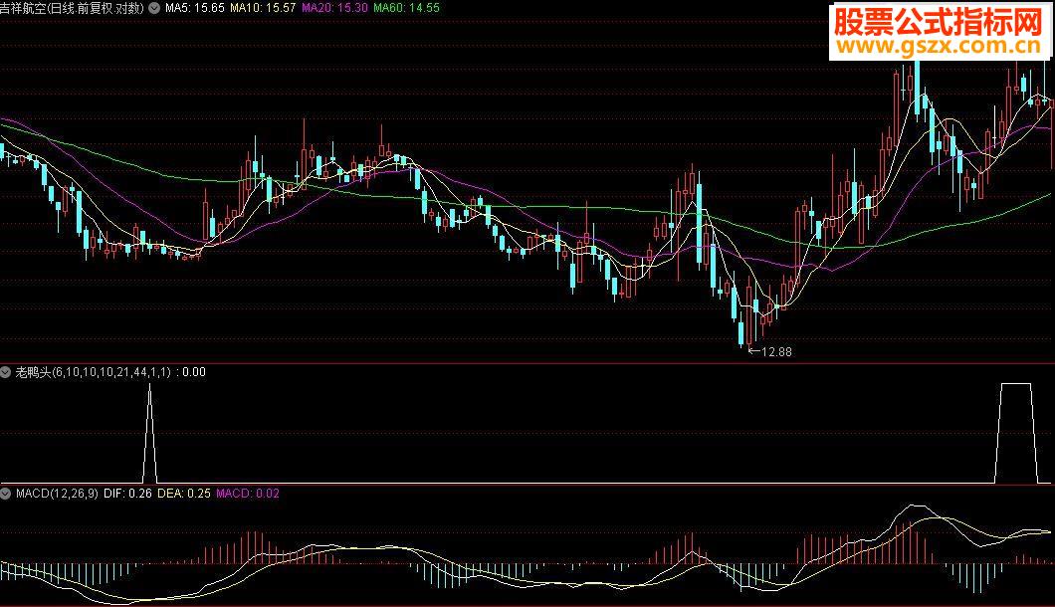Click the 12.88 low price marker
1055x607 pixels.
[x=770, y=352]
